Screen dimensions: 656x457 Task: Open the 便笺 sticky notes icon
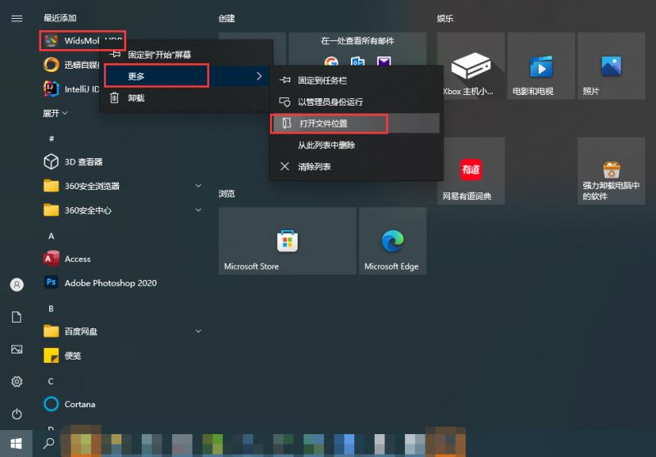click(51, 355)
